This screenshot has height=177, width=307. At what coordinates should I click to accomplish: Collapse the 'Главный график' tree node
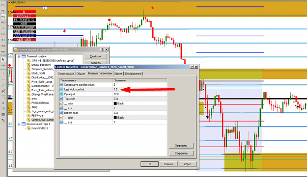click(x=19, y=56)
